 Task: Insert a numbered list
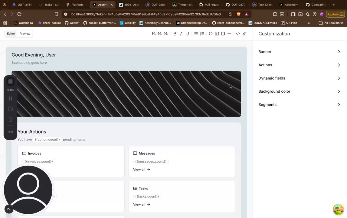202,34
